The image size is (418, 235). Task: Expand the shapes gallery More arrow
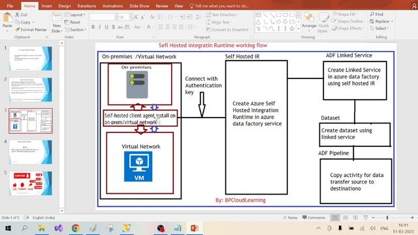click(x=298, y=28)
